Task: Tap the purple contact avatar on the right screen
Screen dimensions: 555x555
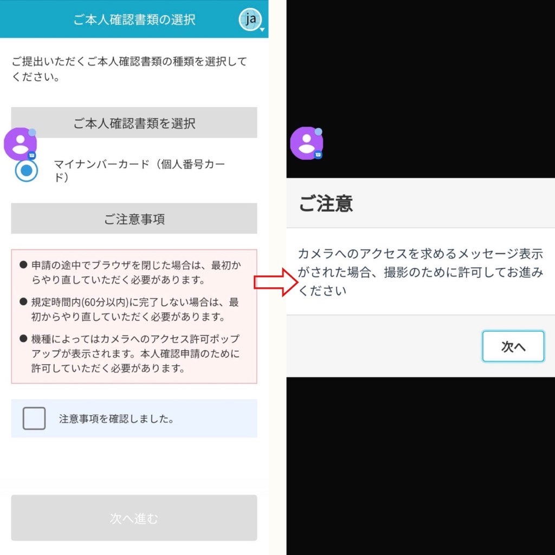Action: pos(307,143)
